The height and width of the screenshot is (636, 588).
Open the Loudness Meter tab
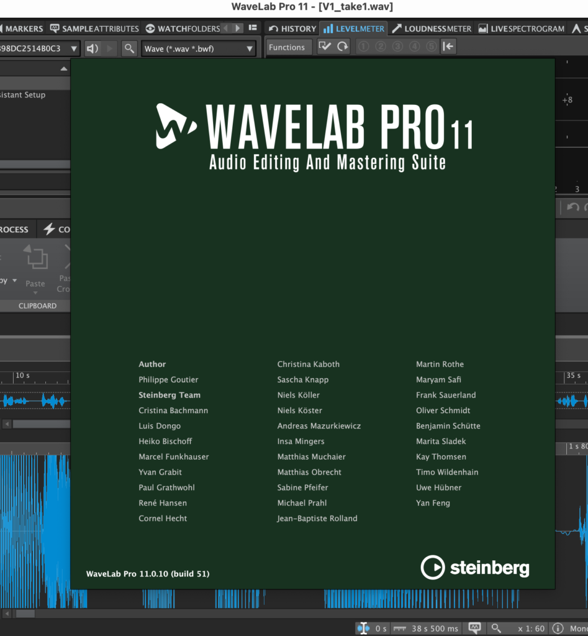tap(432, 29)
